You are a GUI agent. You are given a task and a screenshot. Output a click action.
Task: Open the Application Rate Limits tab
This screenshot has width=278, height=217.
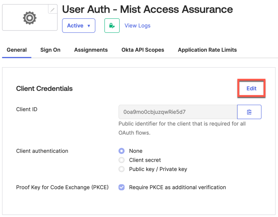[x=207, y=50]
